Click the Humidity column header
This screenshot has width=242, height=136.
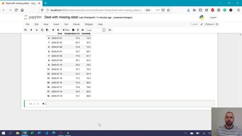(86, 34)
